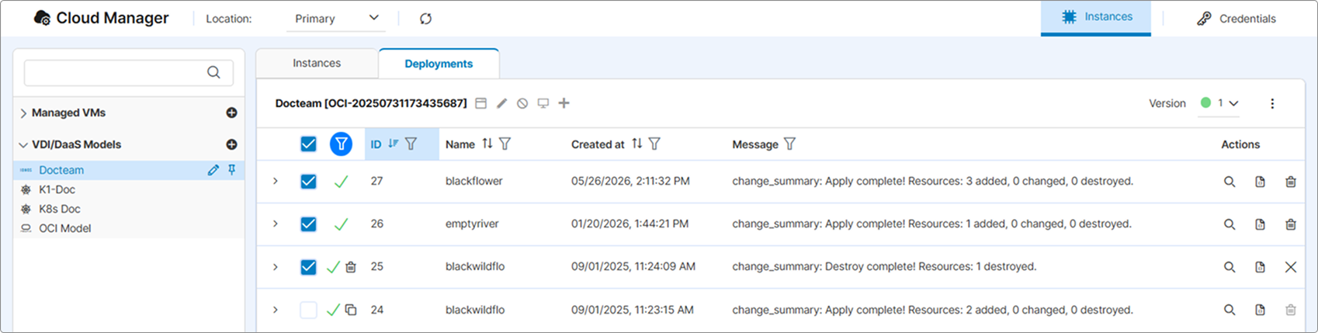Filter the Message column
Screen dimensions: 1318x333
tap(789, 144)
